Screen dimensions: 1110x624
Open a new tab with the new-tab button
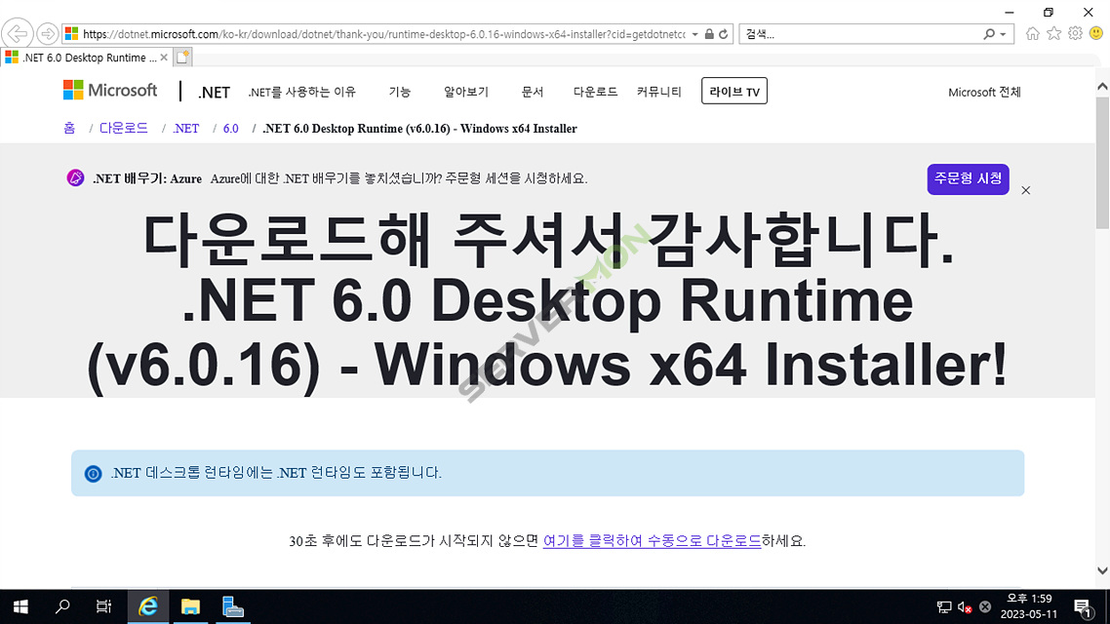click(x=182, y=58)
